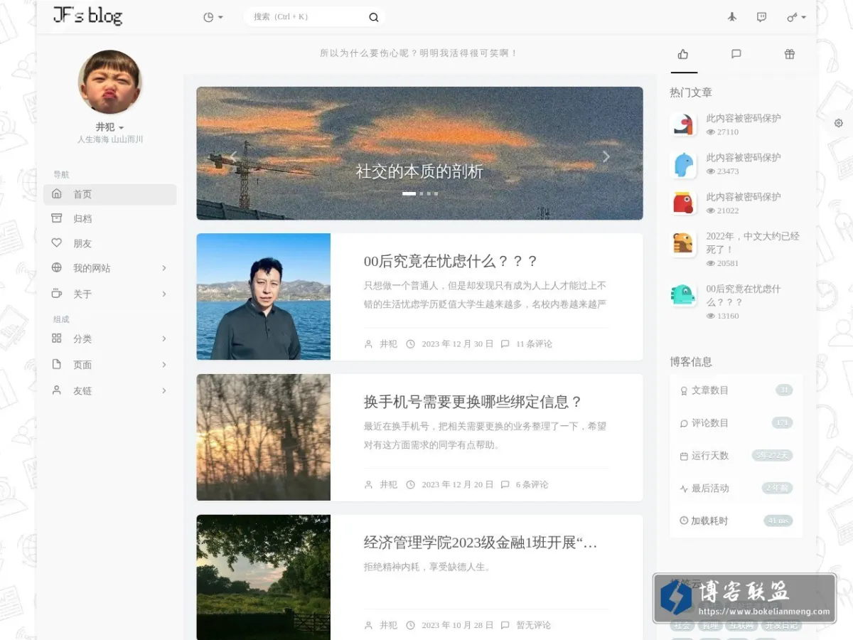Open the 11 条评论 comments link
Image resolution: width=853 pixels, height=640 pixels.
point(534,343)
